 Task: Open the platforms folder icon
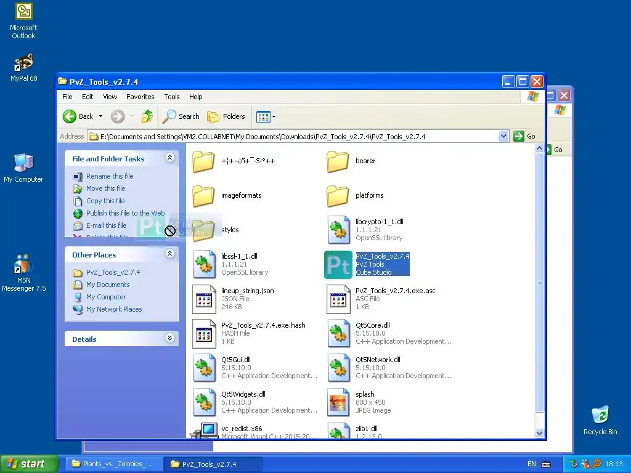pos(337,196)
